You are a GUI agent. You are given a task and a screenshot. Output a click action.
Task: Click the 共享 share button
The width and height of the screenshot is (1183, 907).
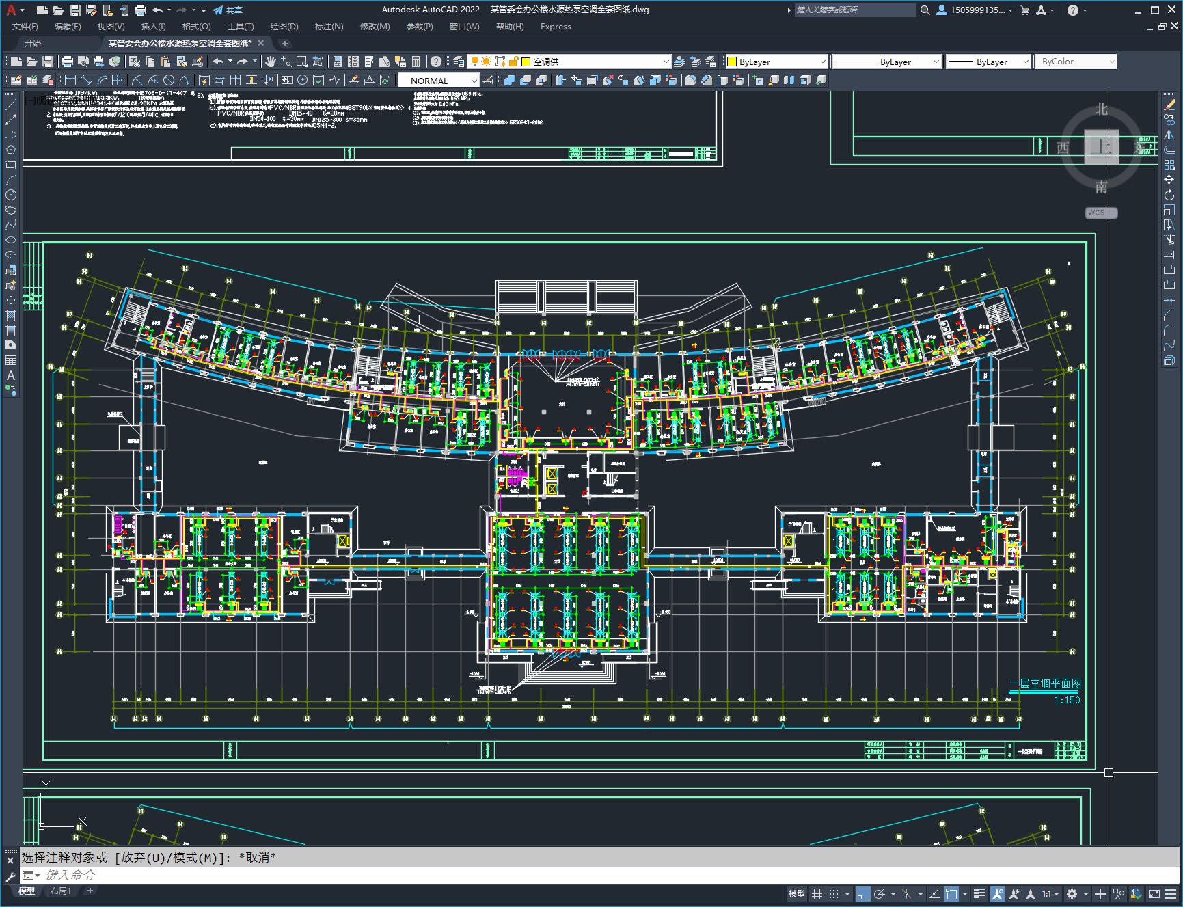pos(228,10)
